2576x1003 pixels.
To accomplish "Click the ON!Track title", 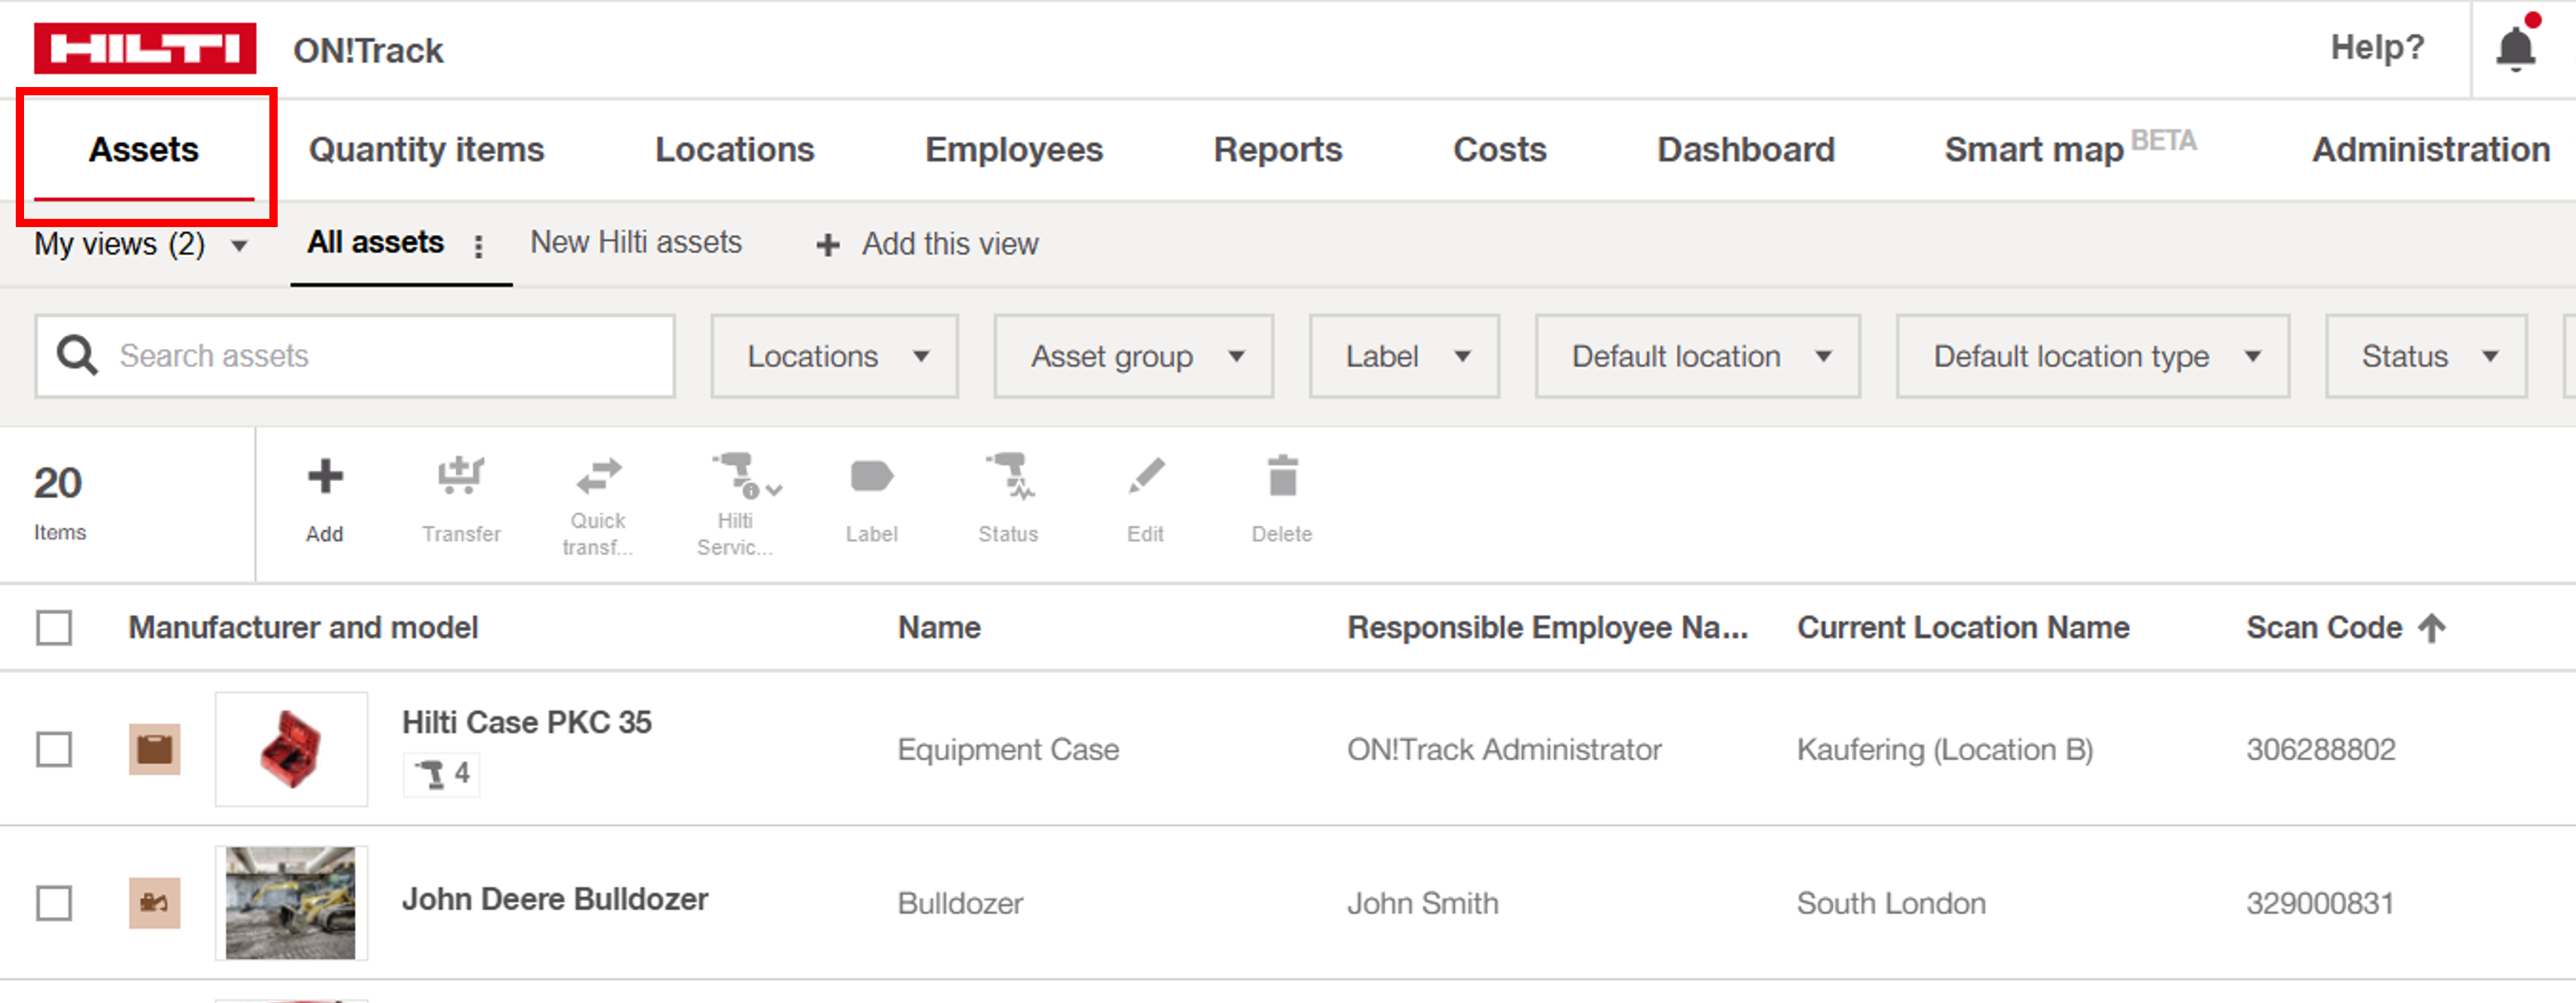I will (x=368, y=51).
